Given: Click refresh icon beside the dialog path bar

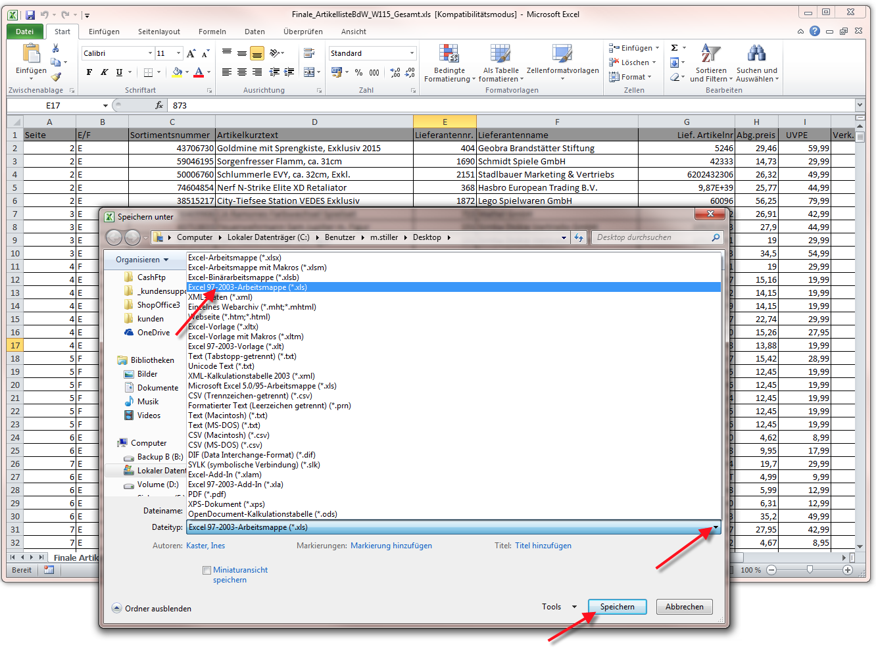Looking at the screenshot, I should click(579, 237).
